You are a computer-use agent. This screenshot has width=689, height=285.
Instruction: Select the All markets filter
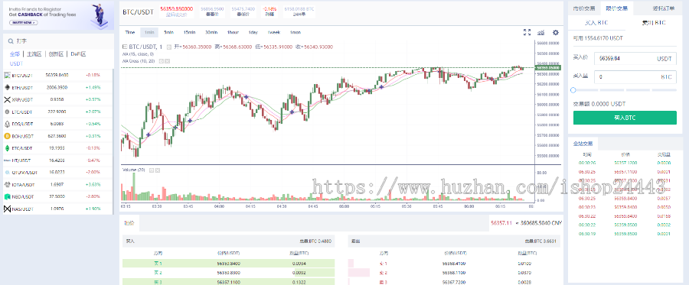point(15,54)
